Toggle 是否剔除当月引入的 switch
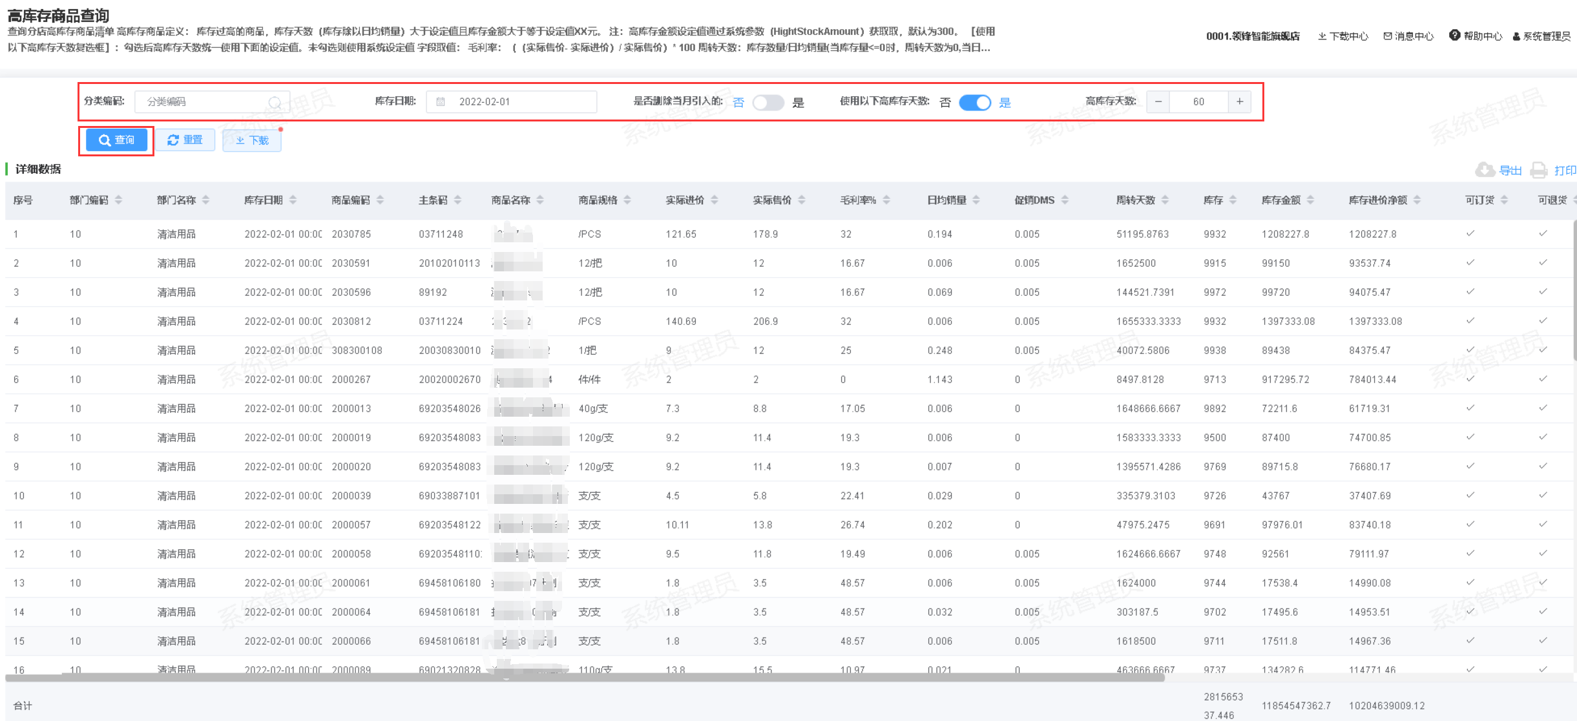 click(768, 103)
